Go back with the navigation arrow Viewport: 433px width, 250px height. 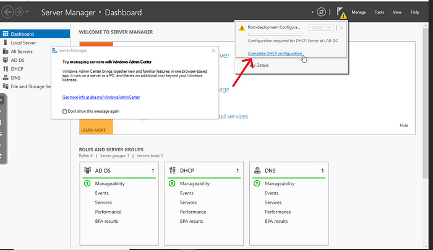coord(7,12)
